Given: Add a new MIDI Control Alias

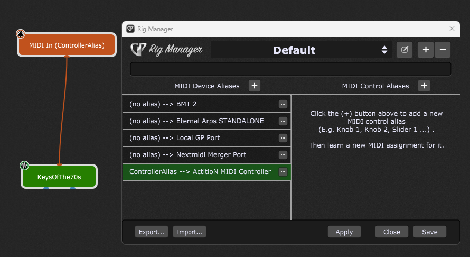Looking at the screenshot, I should click(x=424, y=86).
